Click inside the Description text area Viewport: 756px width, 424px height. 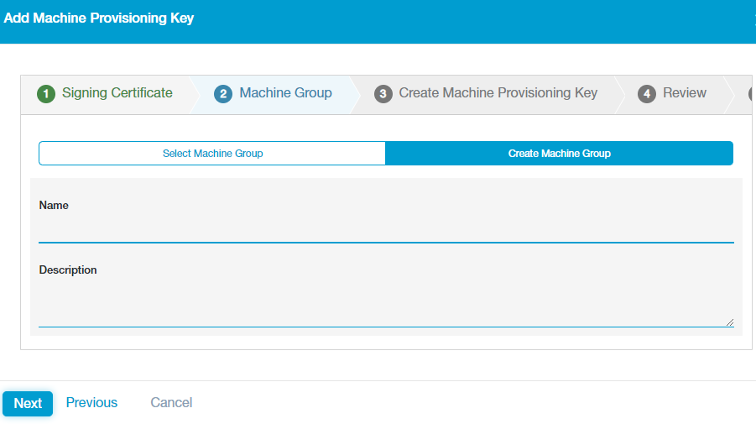pos(386,303)
